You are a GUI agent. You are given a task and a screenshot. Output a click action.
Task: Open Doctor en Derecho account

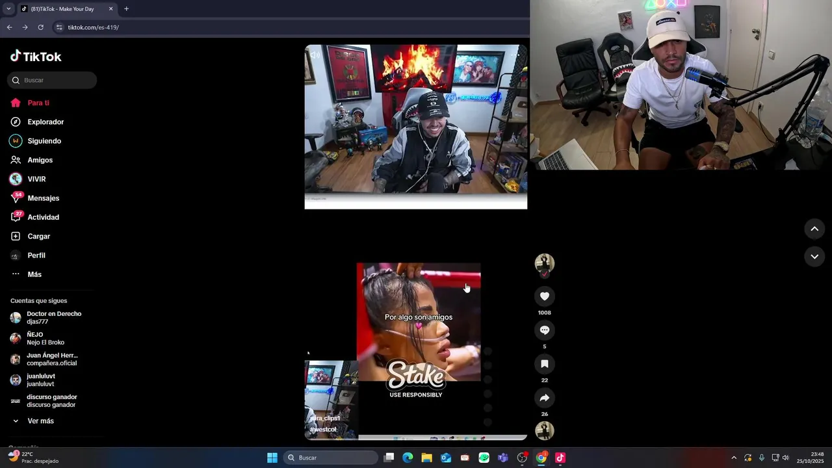46,318
